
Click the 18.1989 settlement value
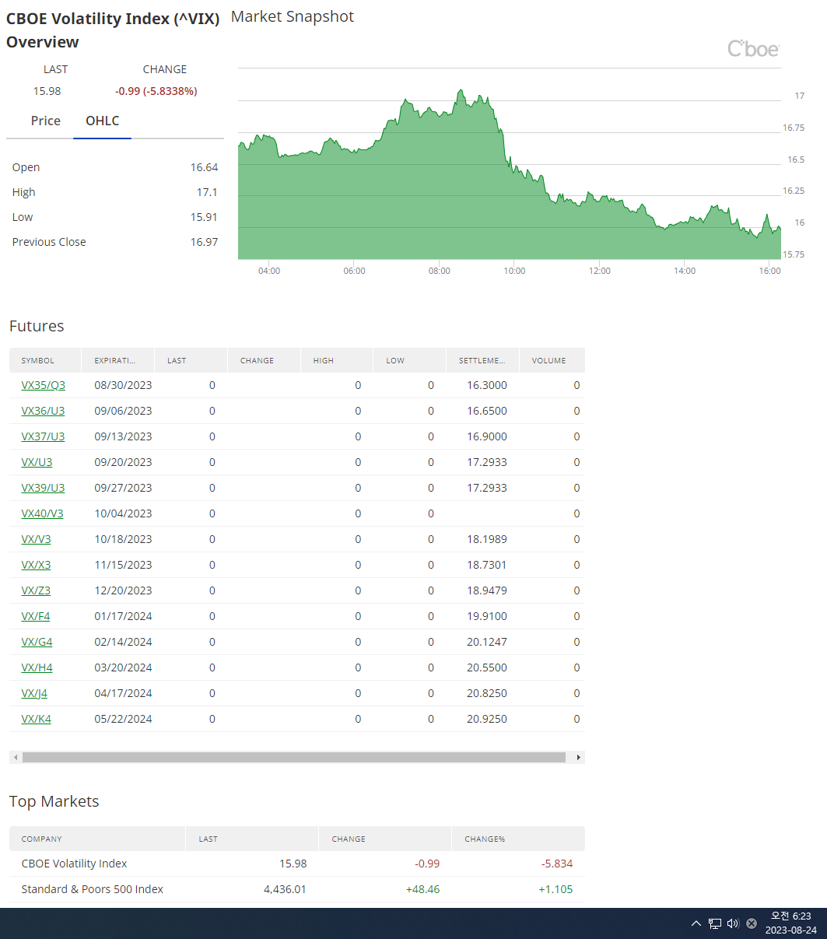(487, 539)
